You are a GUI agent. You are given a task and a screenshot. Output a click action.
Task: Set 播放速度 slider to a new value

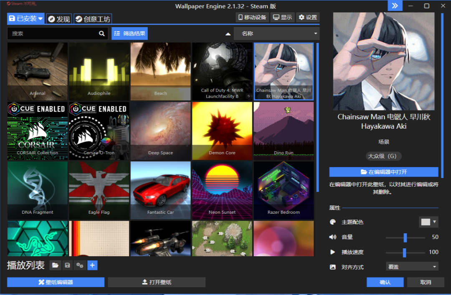click(404, 252)
